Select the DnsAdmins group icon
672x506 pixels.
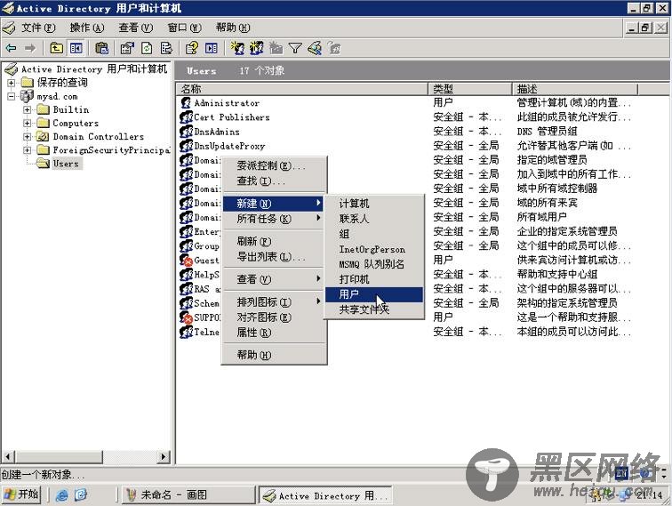tap(186, 132)
